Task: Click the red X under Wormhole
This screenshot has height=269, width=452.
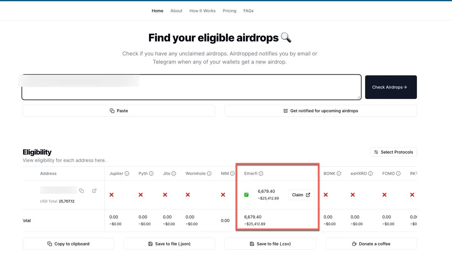Action: point(188,195)
